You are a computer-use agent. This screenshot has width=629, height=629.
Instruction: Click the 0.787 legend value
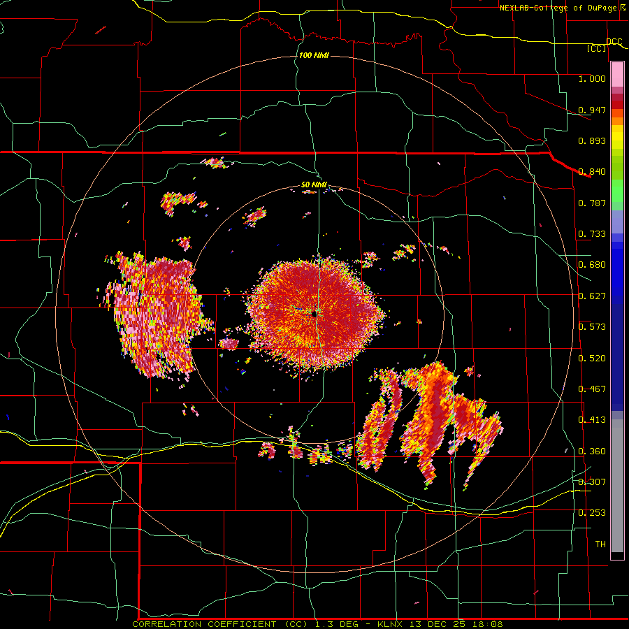592,203
